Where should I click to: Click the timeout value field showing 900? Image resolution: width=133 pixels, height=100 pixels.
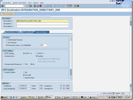[44, 45]
